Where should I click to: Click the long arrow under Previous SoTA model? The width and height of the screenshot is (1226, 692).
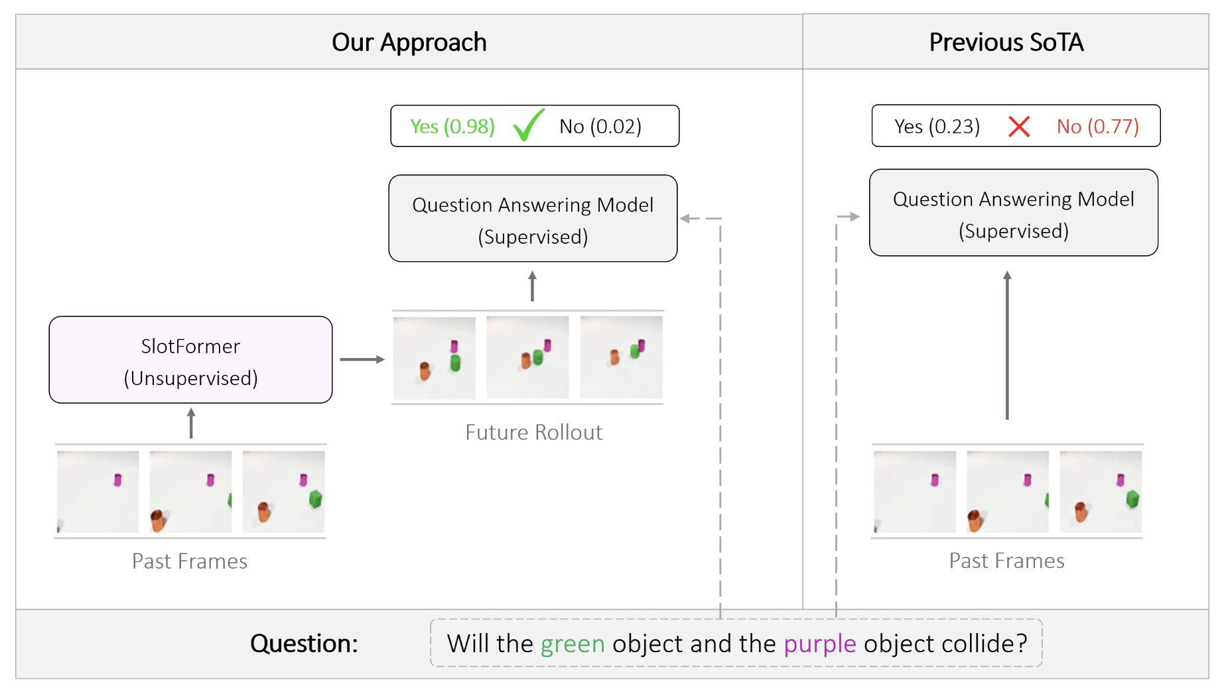coord(1007,345)
